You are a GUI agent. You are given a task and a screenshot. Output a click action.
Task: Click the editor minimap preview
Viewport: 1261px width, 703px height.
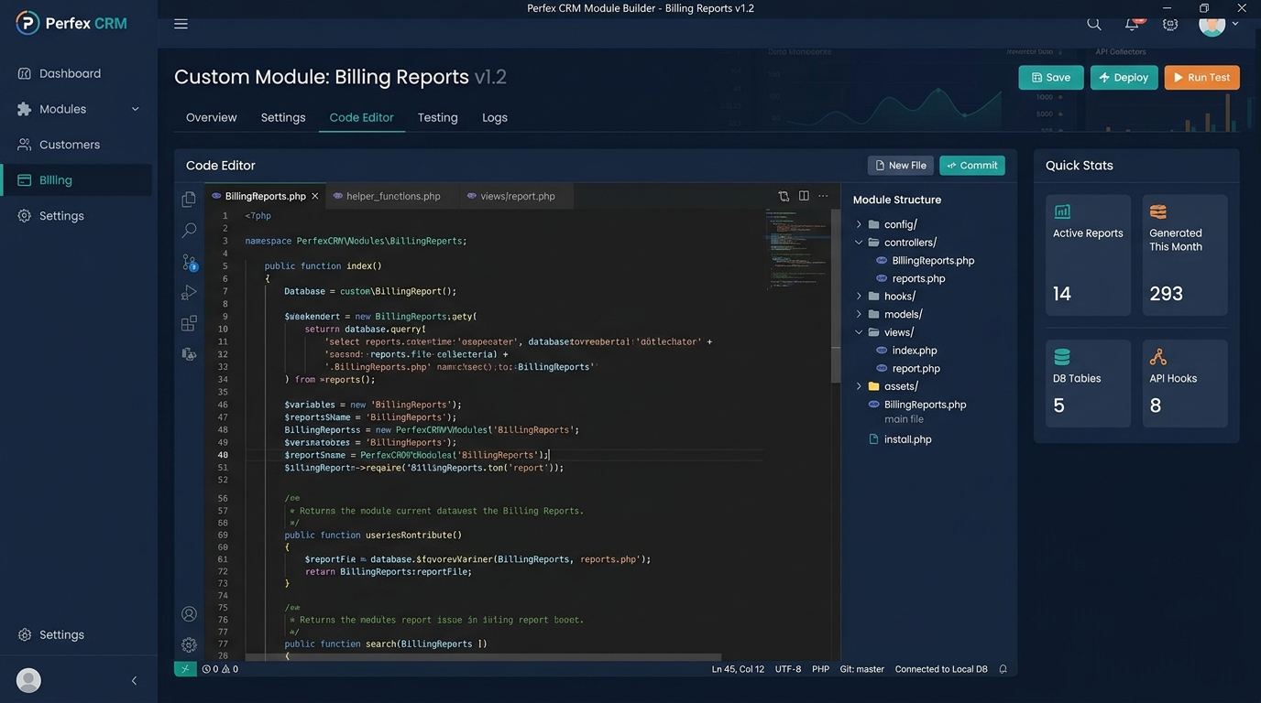[796, 249]
